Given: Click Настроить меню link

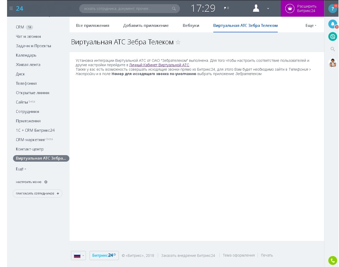Looking at the screenshot, I should (x=29, y=182).
